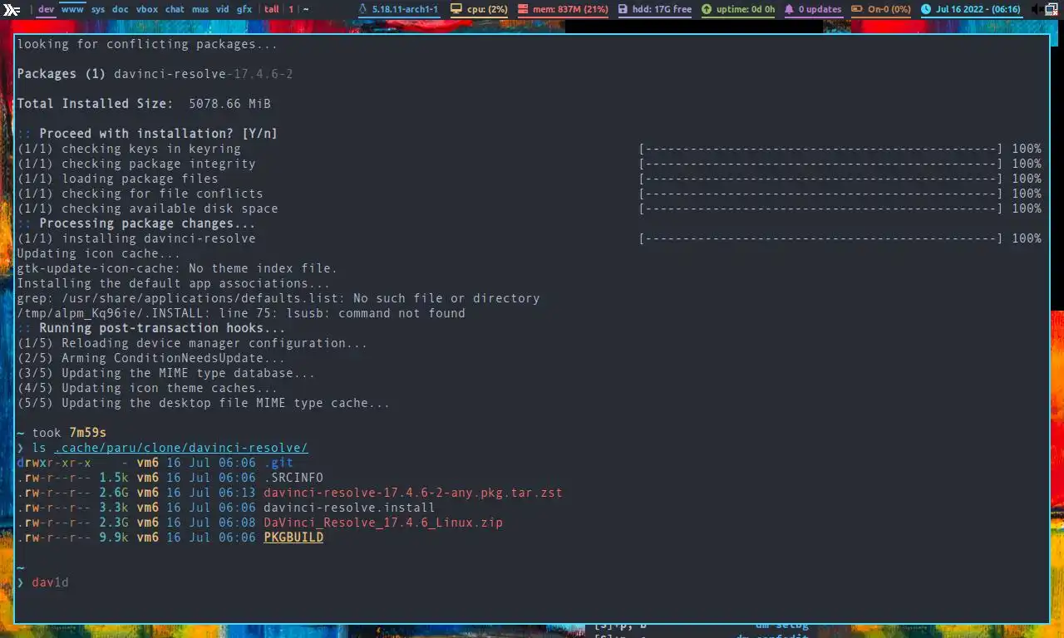Viewport: 1064px width, 638px height.
Task: Click 'gtk-update-icon-cache: No theme index file.' line
Action: (x=177, y=268)
